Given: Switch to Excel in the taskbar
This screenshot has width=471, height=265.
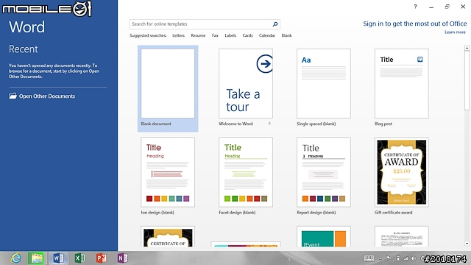Looking at the screenshot, I should click(x=79, y=258).
